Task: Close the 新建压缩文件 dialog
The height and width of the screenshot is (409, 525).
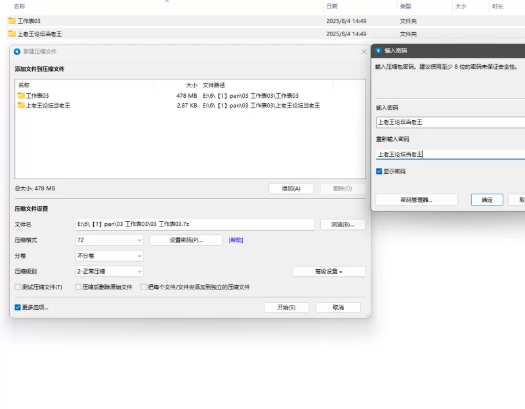Action: point(364,52)
